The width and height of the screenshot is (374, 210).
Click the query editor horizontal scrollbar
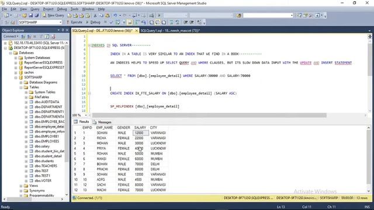pyautogui.click(x=209, y=116)
